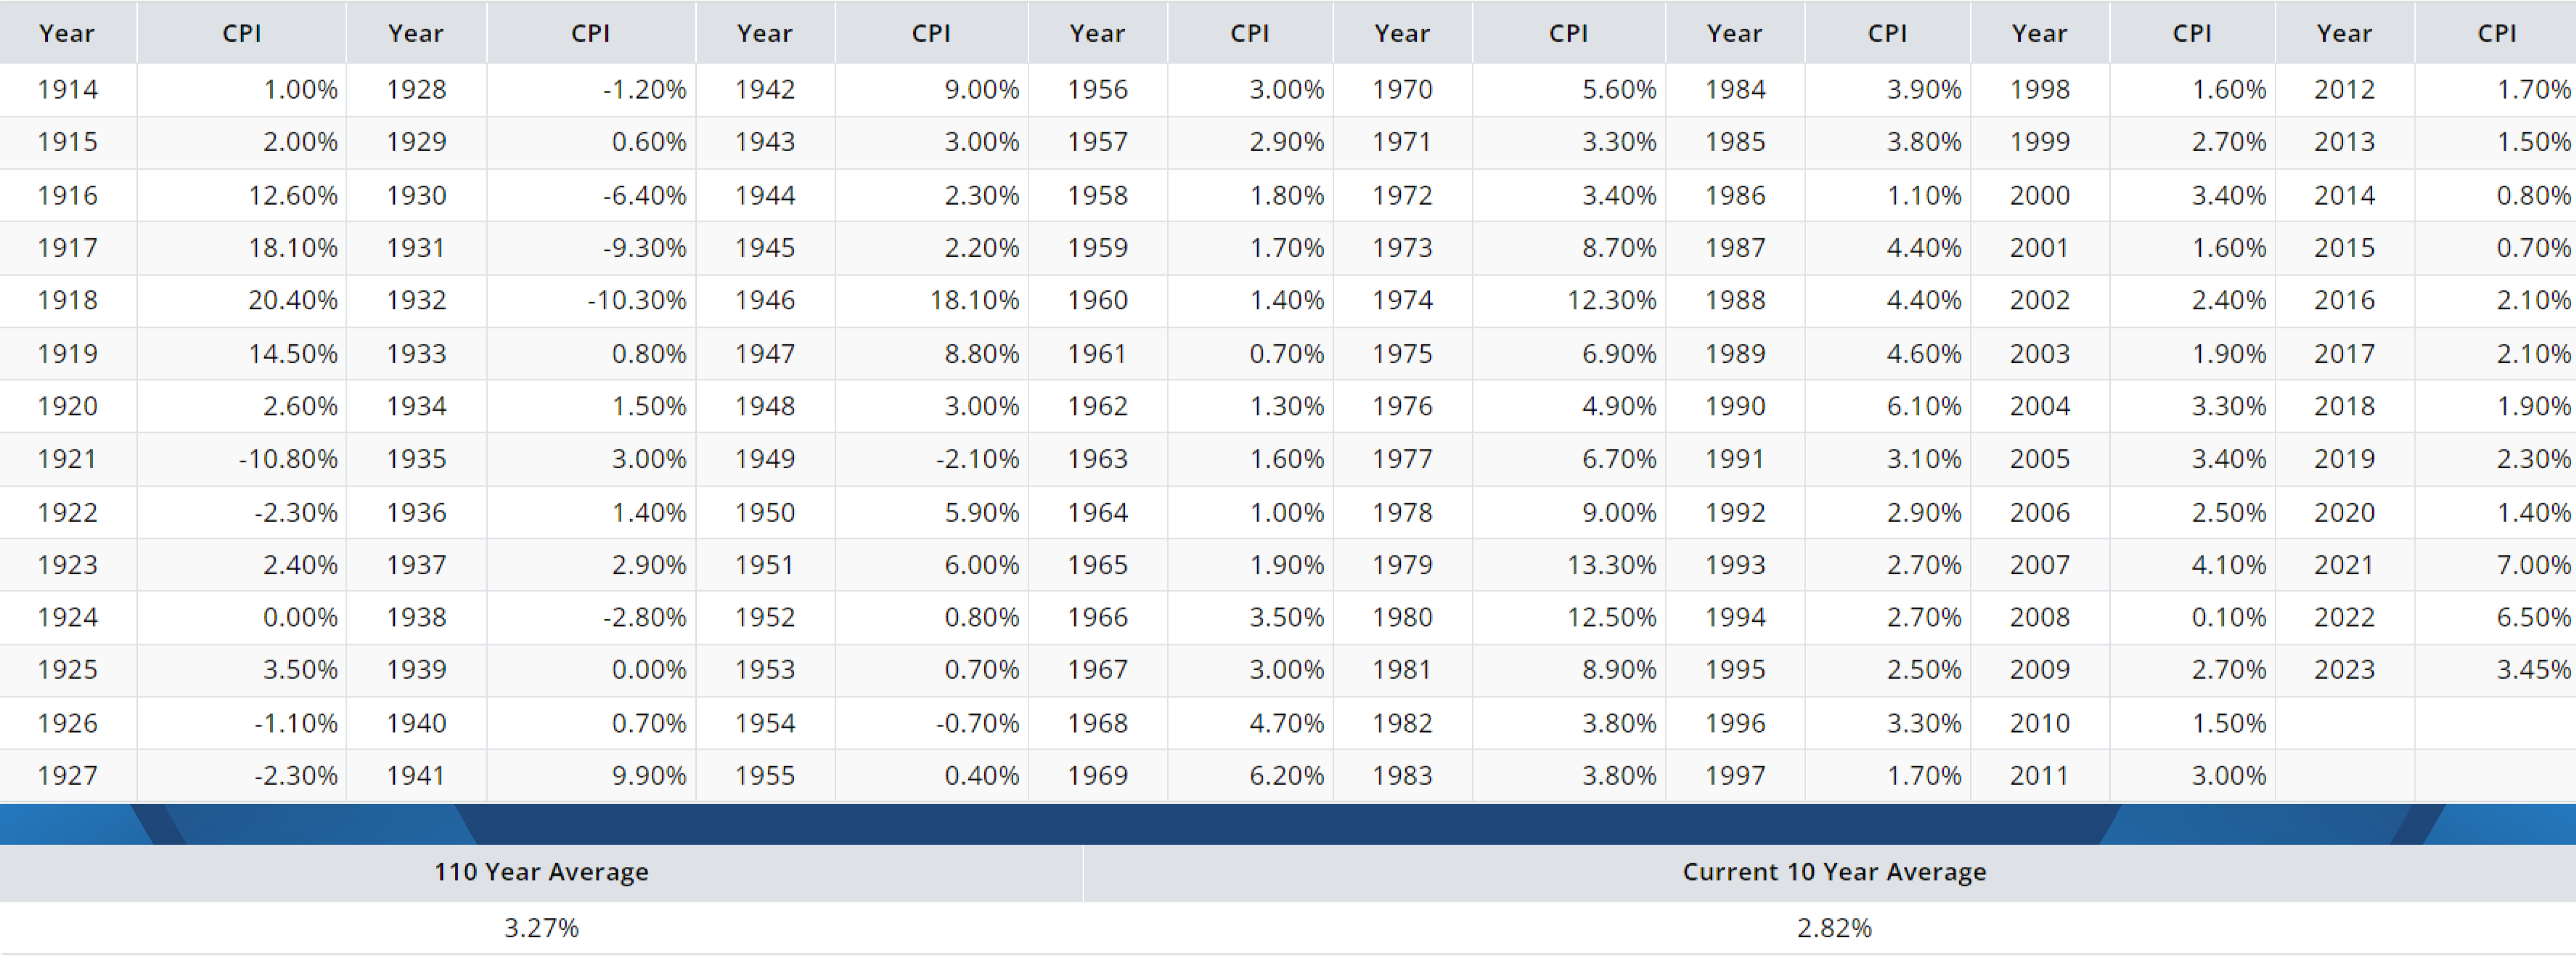The width and height of the screenshot is (2576, 957).
Task: Click the first Year column header
Action: (x=67, y=33)
